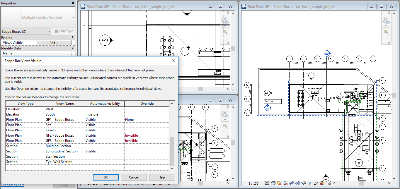Open the Visual Style control in view bar

pos(273,183)
